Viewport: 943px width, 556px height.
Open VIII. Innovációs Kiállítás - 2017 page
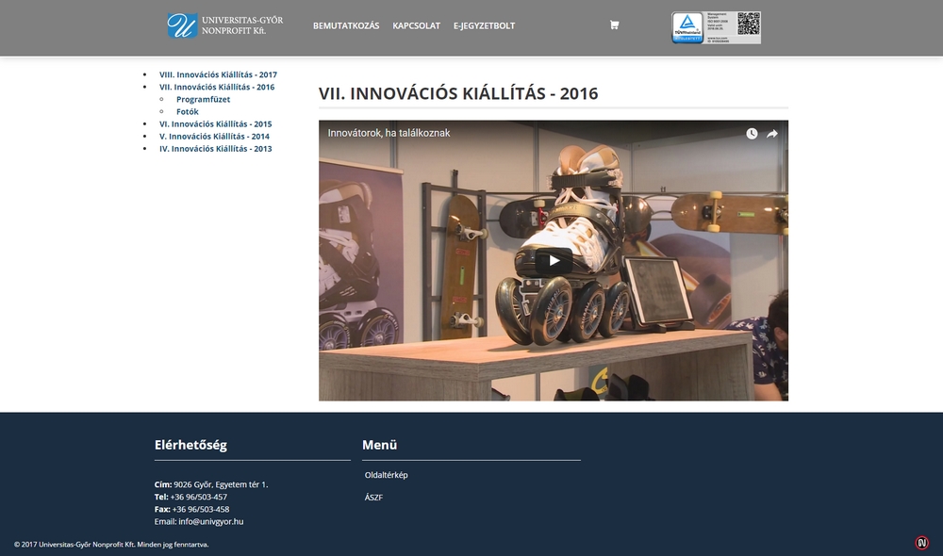click(217, 74)
